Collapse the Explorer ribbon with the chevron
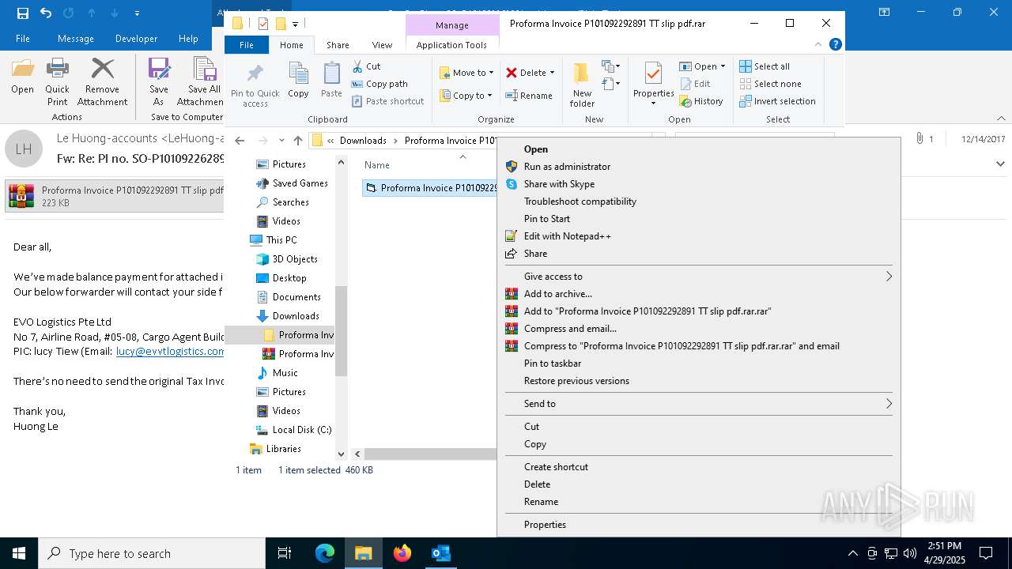 pos(819,45)
